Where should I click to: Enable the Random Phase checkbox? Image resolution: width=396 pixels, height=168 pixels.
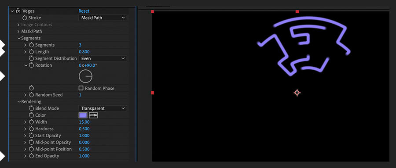(x=81, y=88)
